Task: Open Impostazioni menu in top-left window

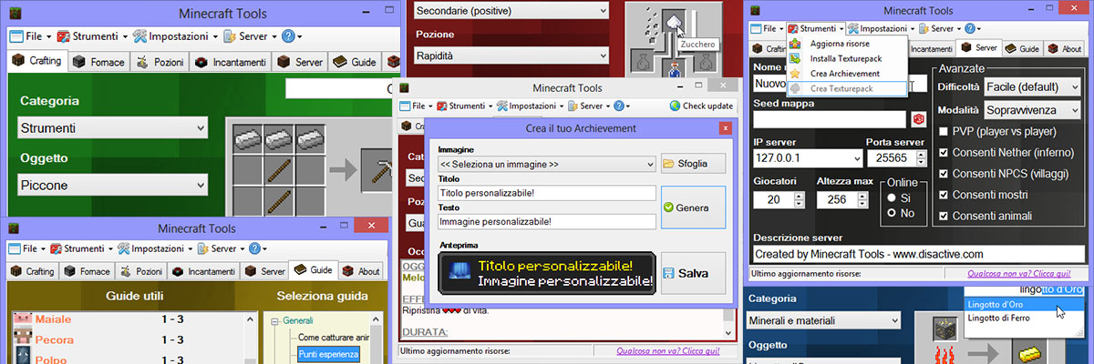Action: click(176, 36)
